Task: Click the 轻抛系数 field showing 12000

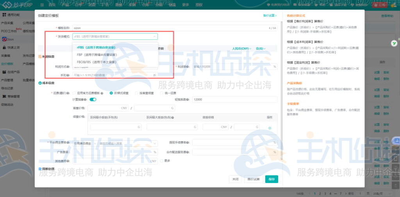Action: point(235,99)
